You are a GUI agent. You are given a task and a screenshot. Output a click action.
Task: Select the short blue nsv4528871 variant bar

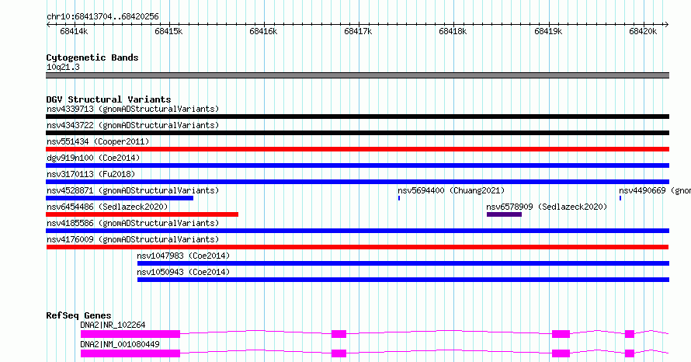[x=120, y=198]
